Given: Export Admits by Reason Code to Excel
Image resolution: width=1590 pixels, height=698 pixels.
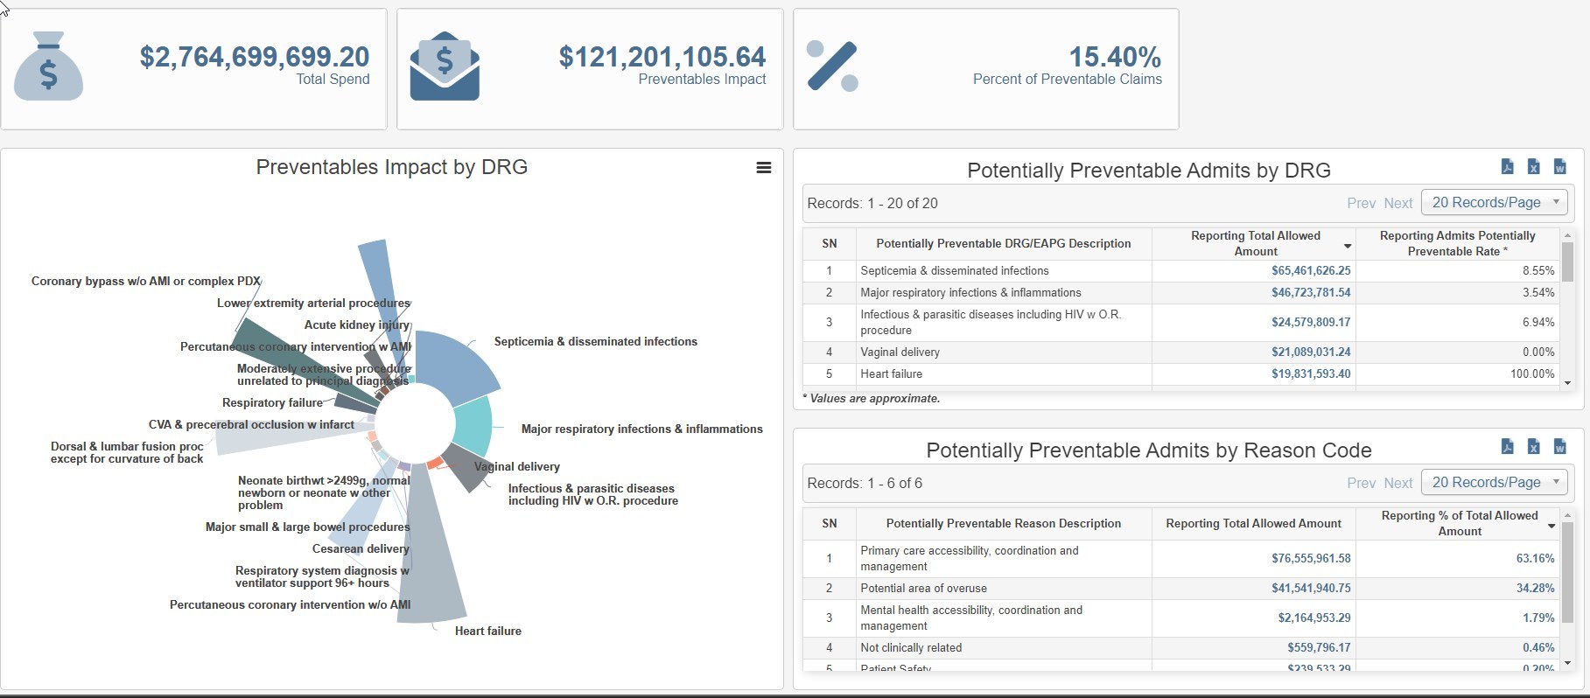Looking at the screenshot, I should [x=1534, y=446].
